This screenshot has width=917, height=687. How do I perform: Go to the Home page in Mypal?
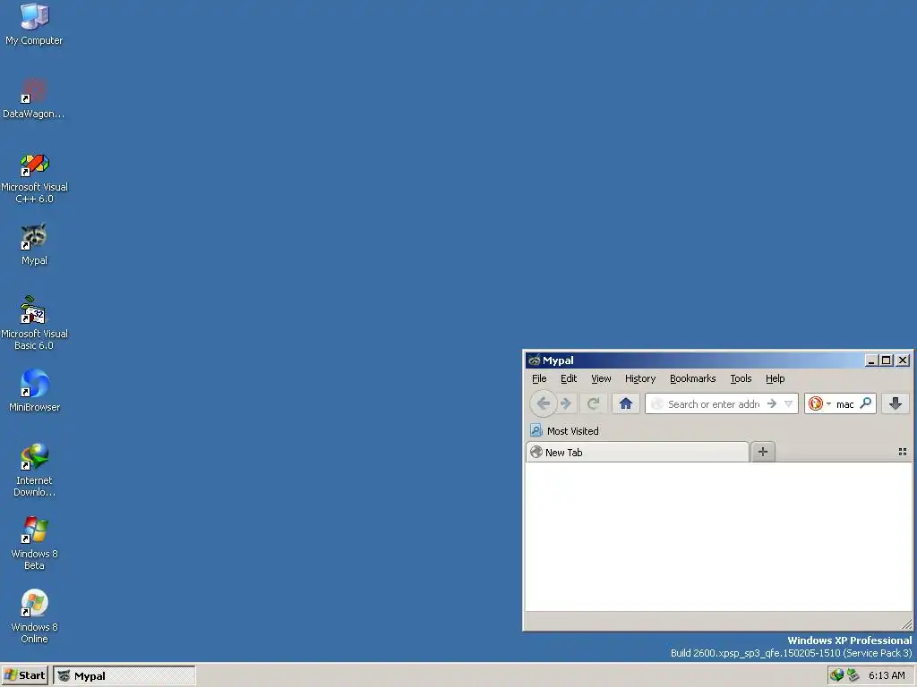tap(626, 403)
